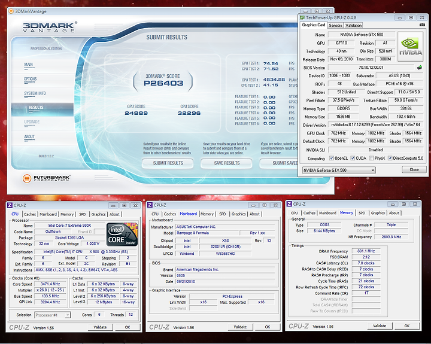Image resolution: width=431 pixels, height=344 pixels.
Task: Open SPD tab in the Mainboard CPU-Z window
Action: coord(222,214)
